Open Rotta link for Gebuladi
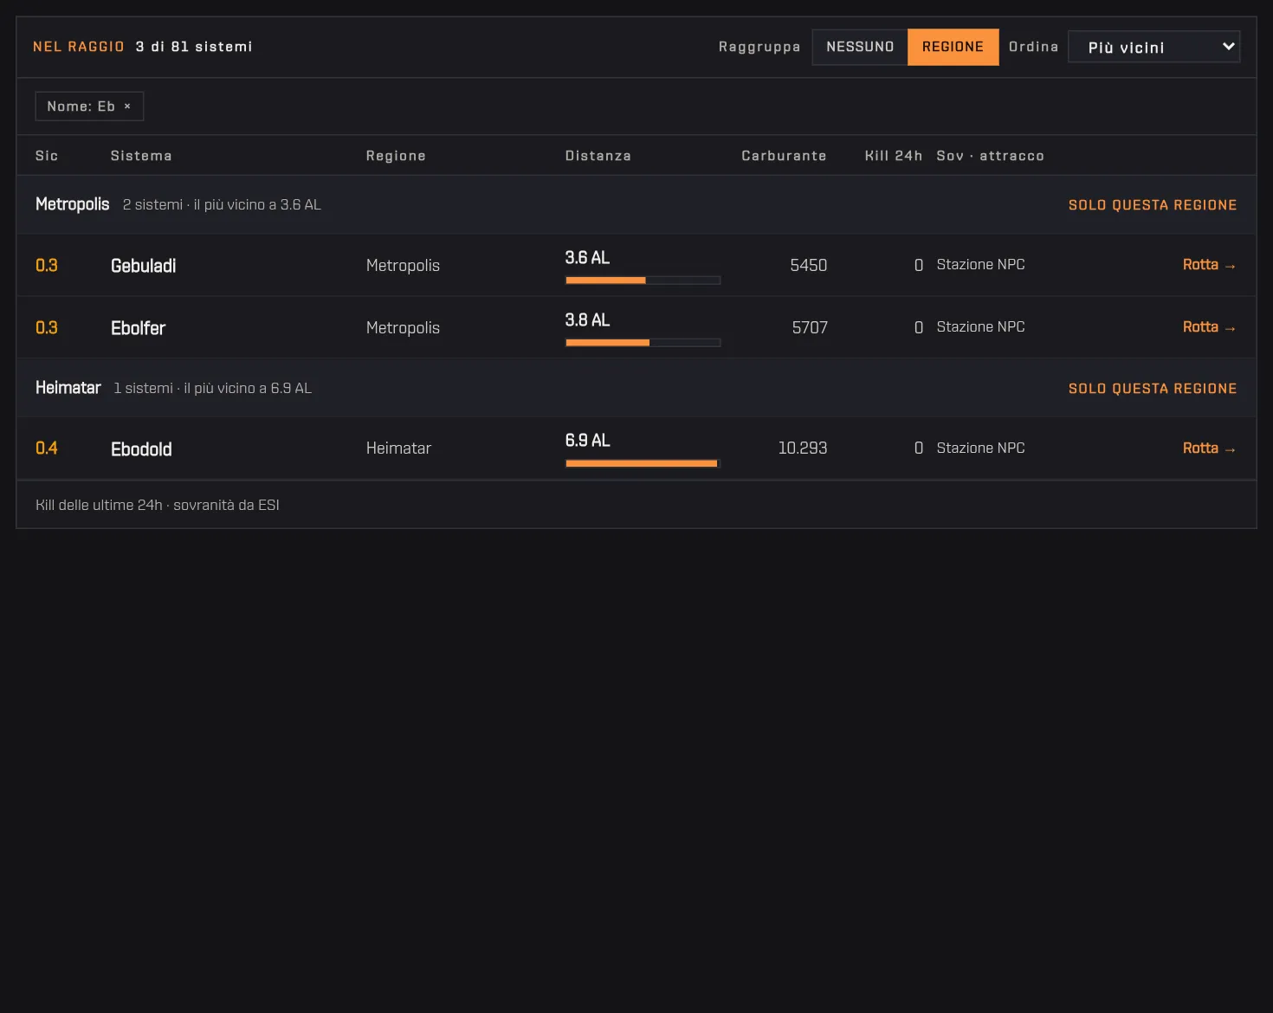This screenshot has height=1013, width=1273. (1209, 265)
